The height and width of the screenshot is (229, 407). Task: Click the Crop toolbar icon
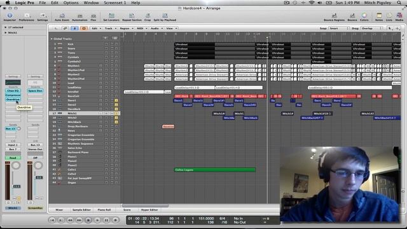(x=148, y=15)
